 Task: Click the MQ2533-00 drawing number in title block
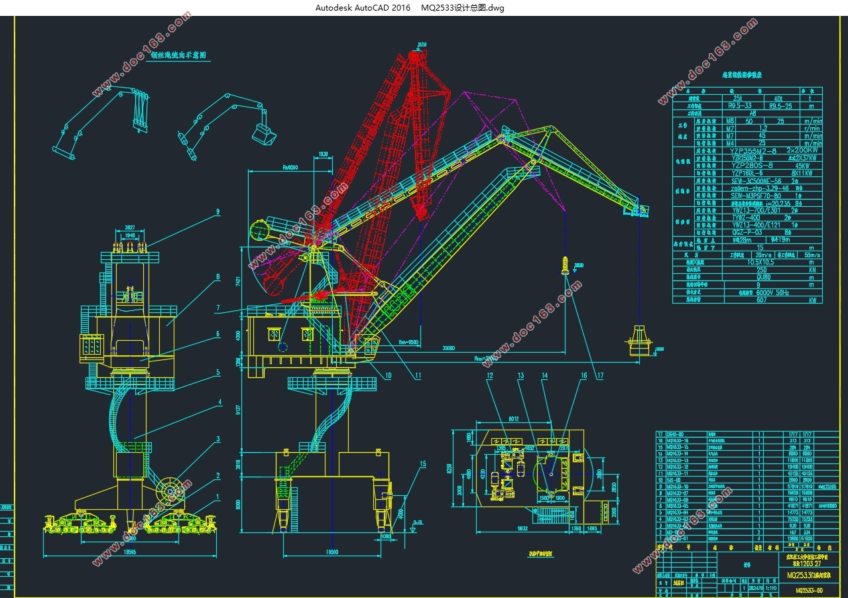(809, 590)
